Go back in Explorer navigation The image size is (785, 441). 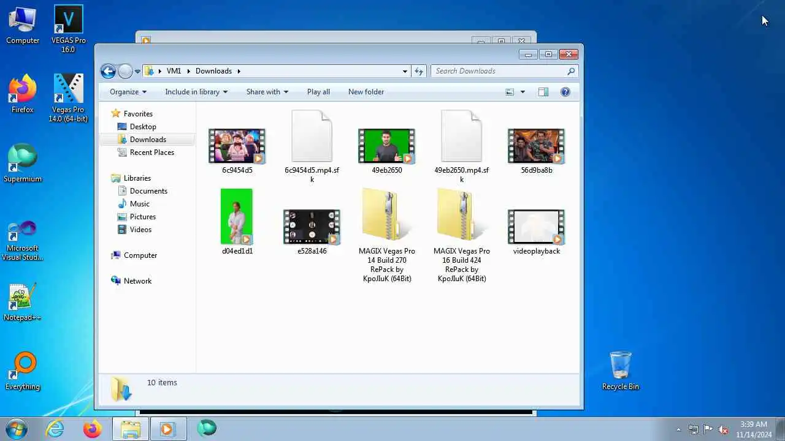108,71
